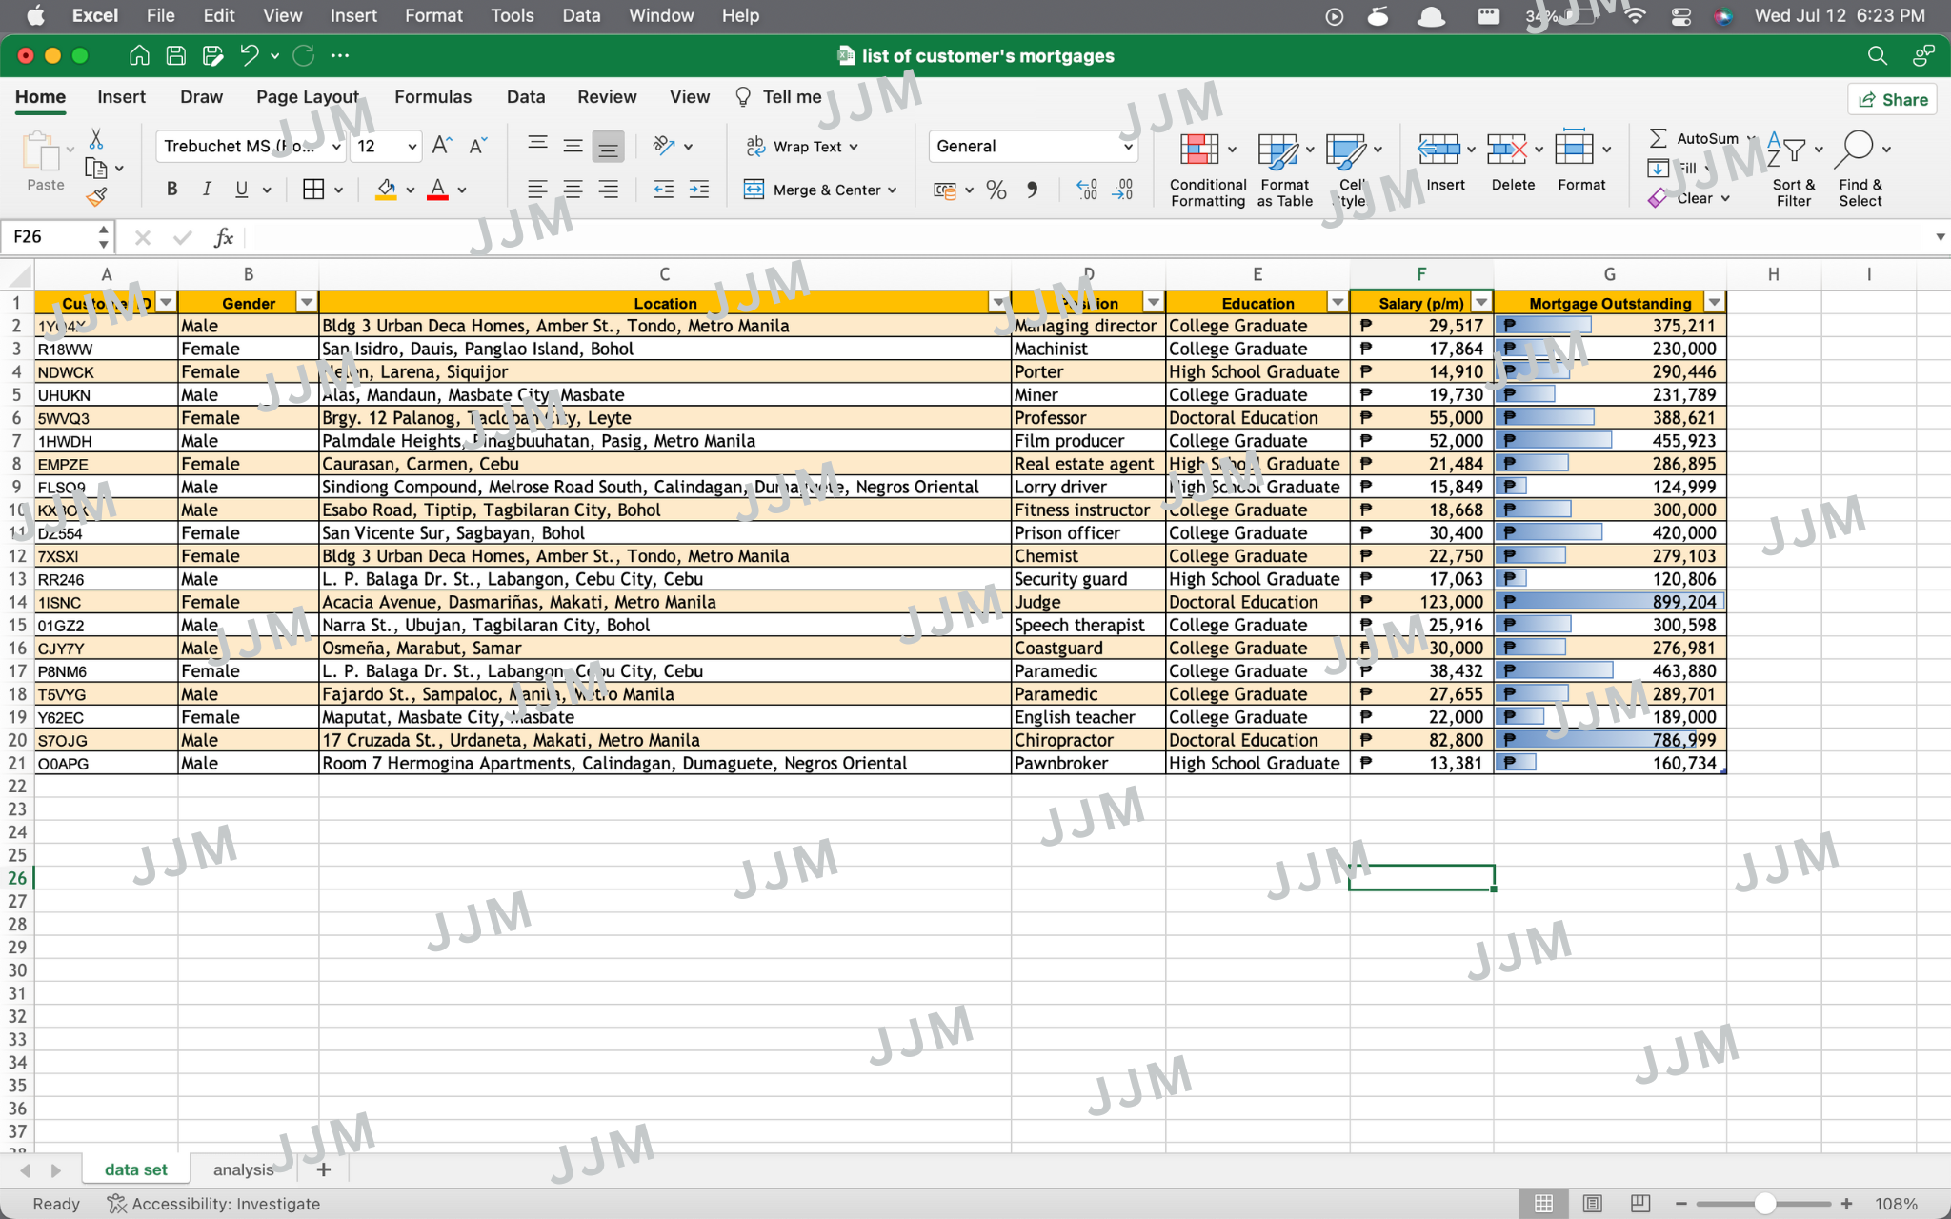Expand the General number format dropdown
This screenshot has width=1951, height=1219.
(1128, 147)
